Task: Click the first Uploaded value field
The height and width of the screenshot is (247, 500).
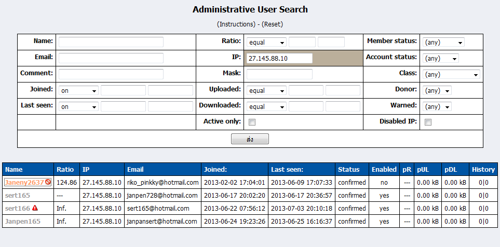Action: click(x=306, y=90)
